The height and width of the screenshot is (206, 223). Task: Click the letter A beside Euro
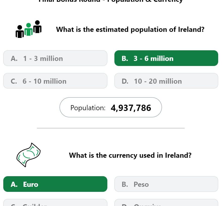click(14, 184)
